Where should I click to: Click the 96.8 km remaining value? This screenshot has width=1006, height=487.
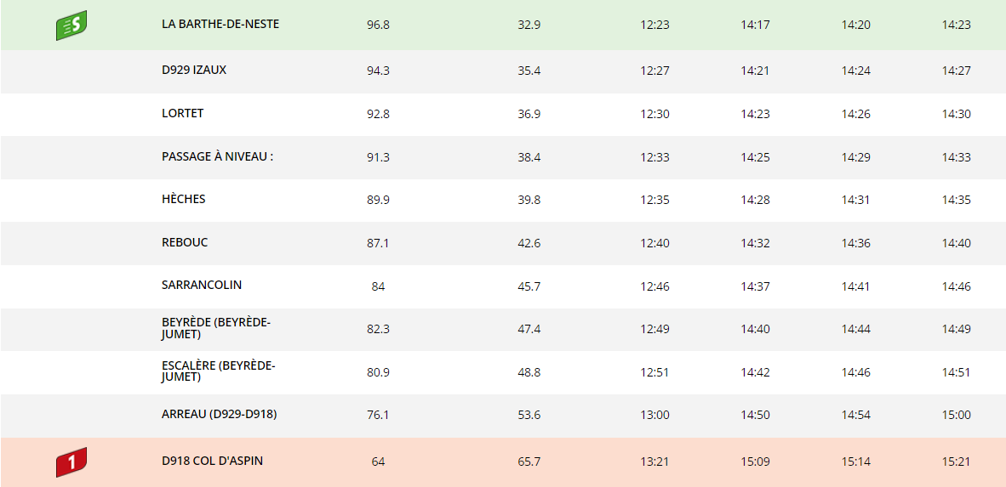tap(378, 25)
